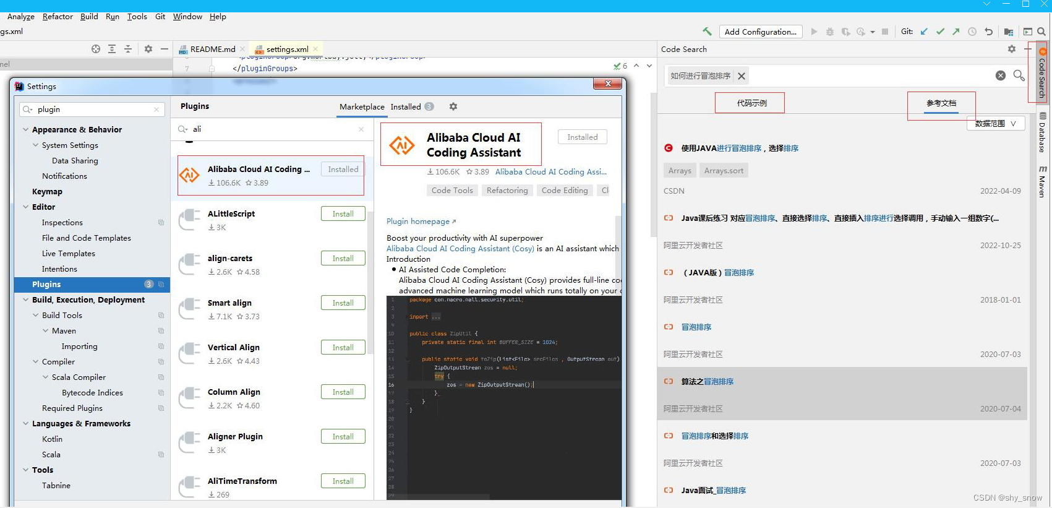Clear Code Search query with round X
The height and width of the screenshot is (508, 1052).
pos(1001,75)
